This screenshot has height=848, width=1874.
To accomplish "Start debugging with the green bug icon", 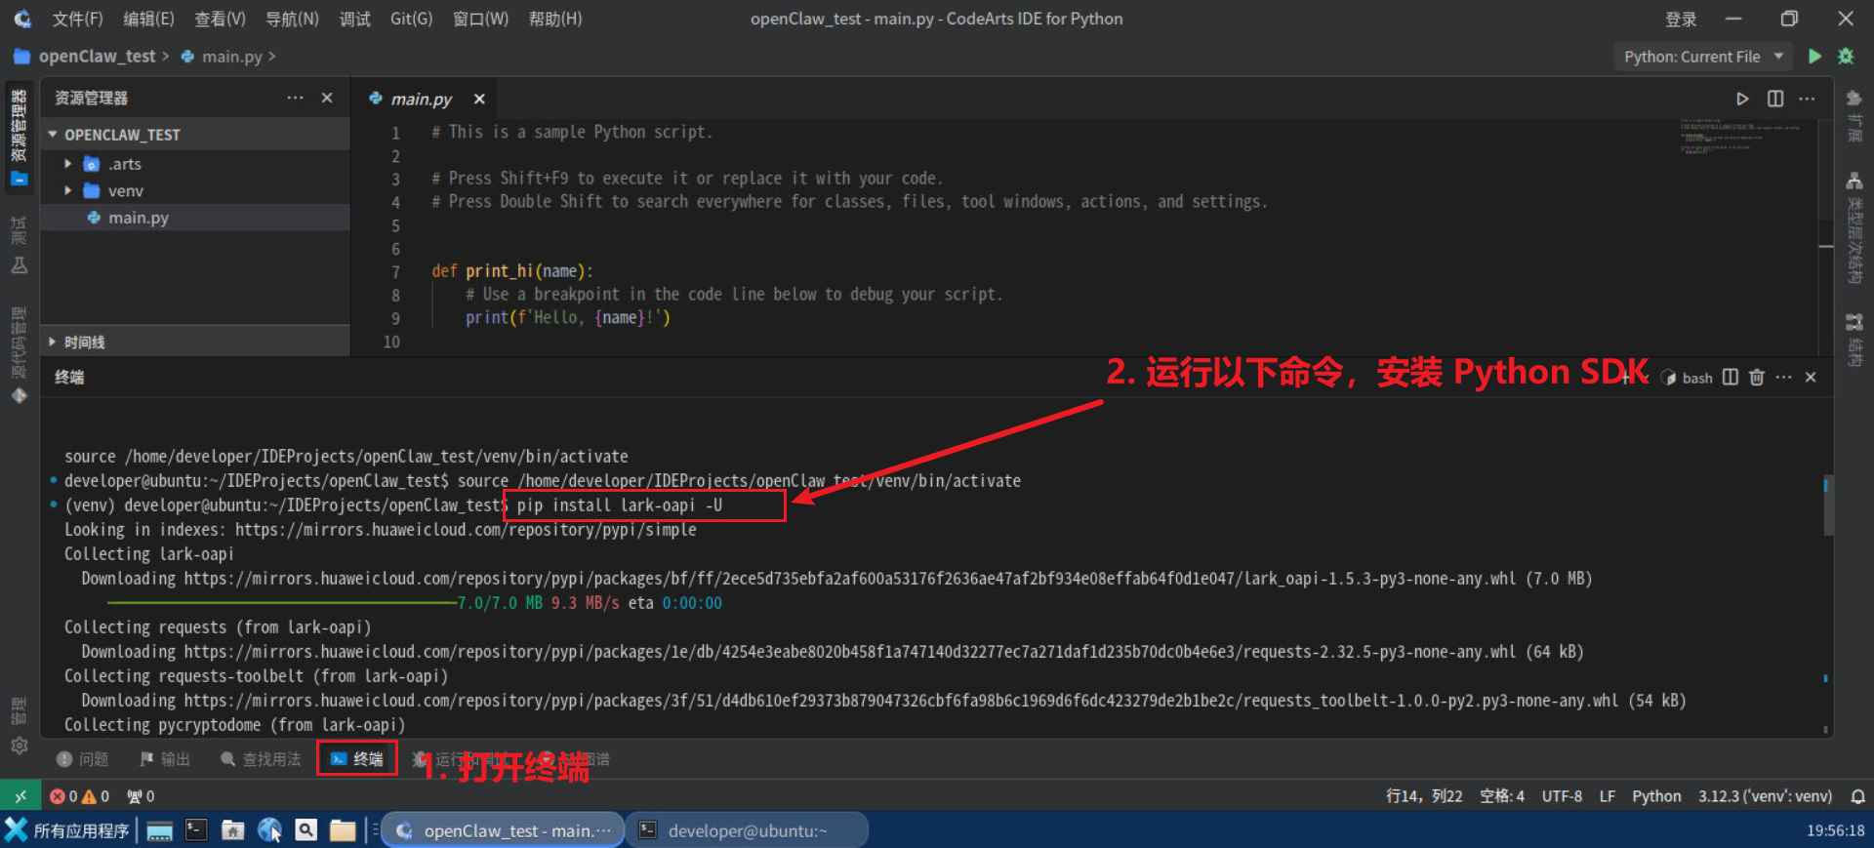I will [1846, 57].
